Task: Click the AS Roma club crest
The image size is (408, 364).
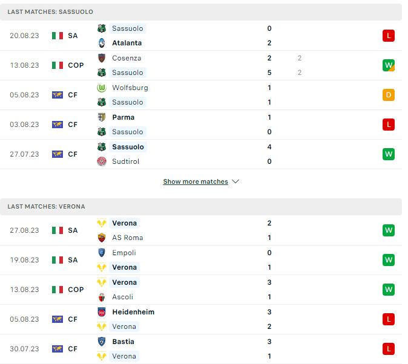Action: (102, 238)
